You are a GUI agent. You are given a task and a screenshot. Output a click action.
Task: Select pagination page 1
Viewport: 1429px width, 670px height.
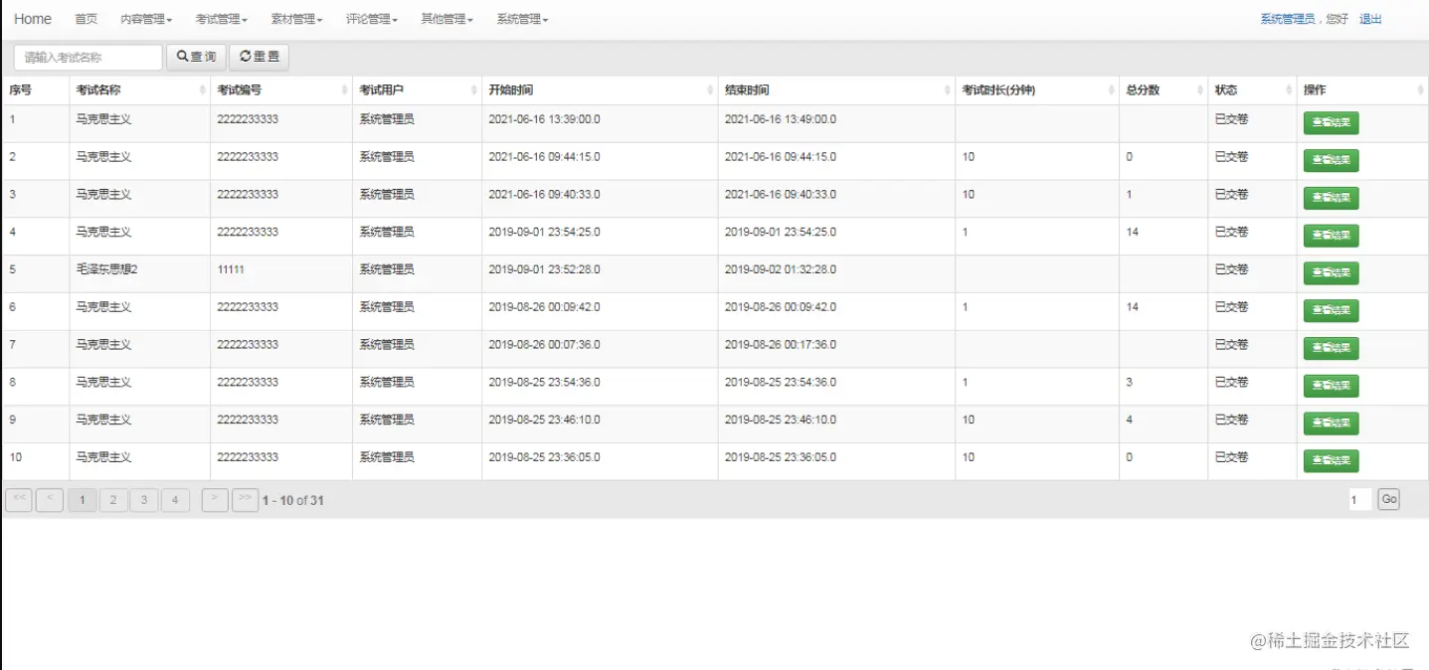point(83,500)
